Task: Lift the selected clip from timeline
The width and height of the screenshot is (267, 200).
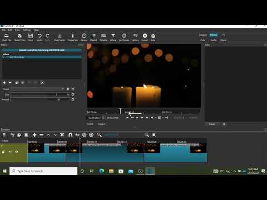Action: [x=48, y=135]
